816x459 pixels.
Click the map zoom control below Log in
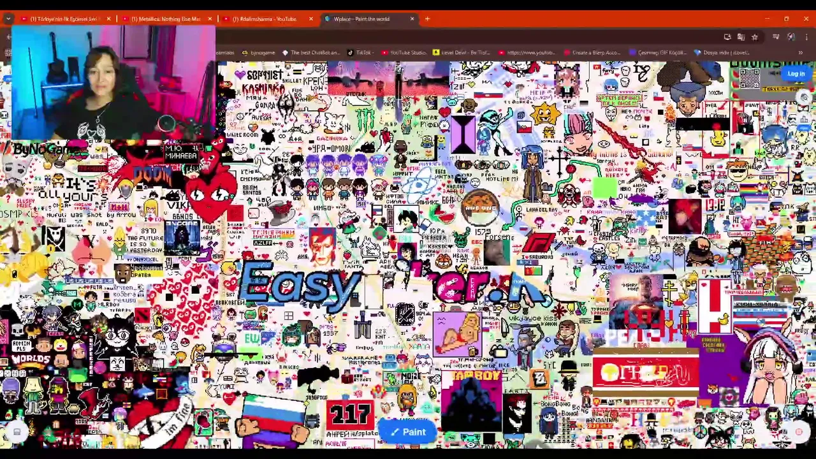tap(805, 98)
